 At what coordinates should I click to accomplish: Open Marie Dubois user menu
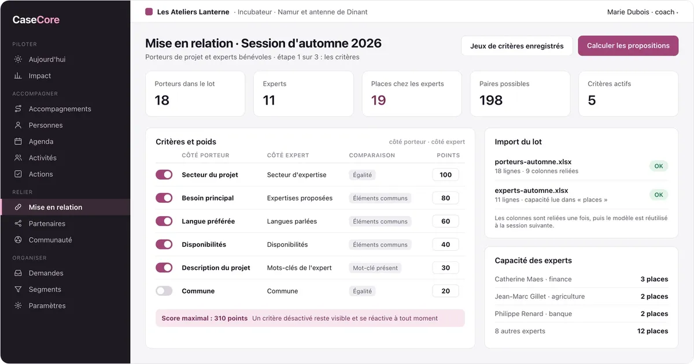tap(643, 12)
